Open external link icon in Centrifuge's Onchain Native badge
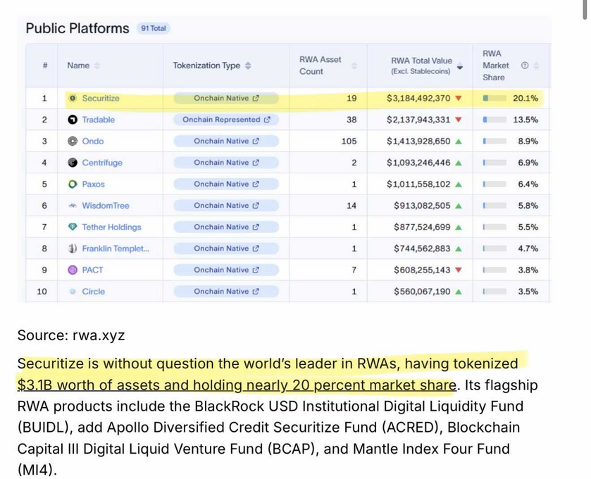591x479 pixels. (256, 163)
